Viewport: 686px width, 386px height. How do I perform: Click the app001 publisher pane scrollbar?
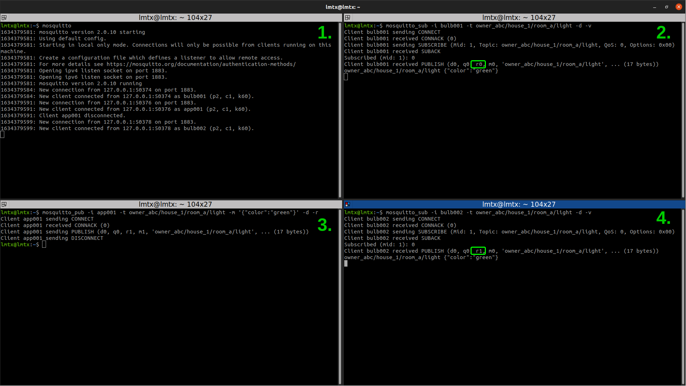(340, 297)
